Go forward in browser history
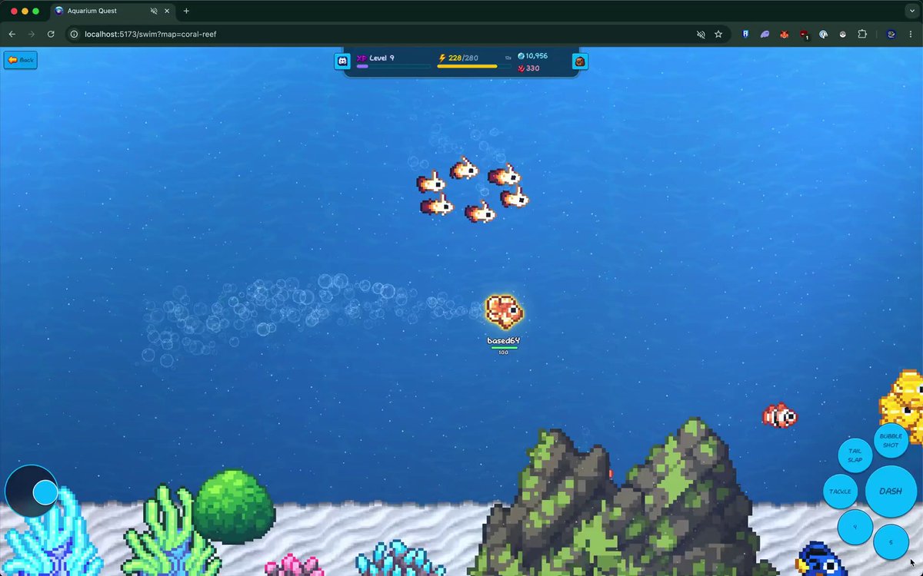Screen dimensions: 923x576 [x=32, y=34]
